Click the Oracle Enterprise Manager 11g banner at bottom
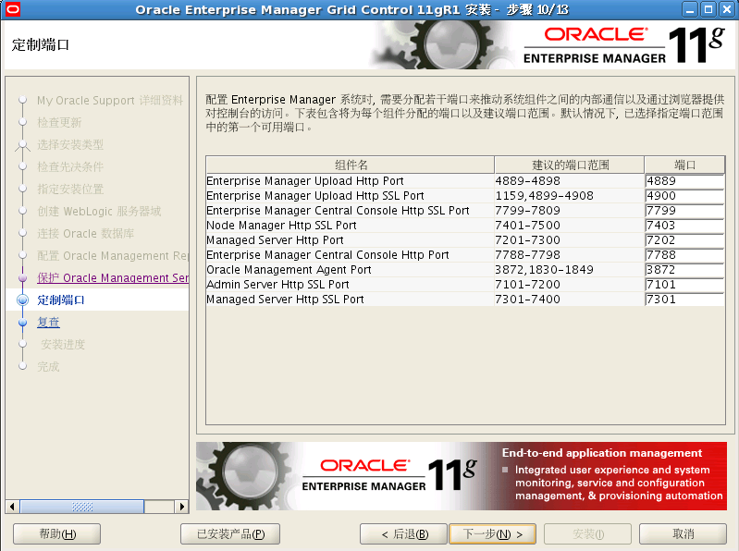 click(x=462, y=476)
